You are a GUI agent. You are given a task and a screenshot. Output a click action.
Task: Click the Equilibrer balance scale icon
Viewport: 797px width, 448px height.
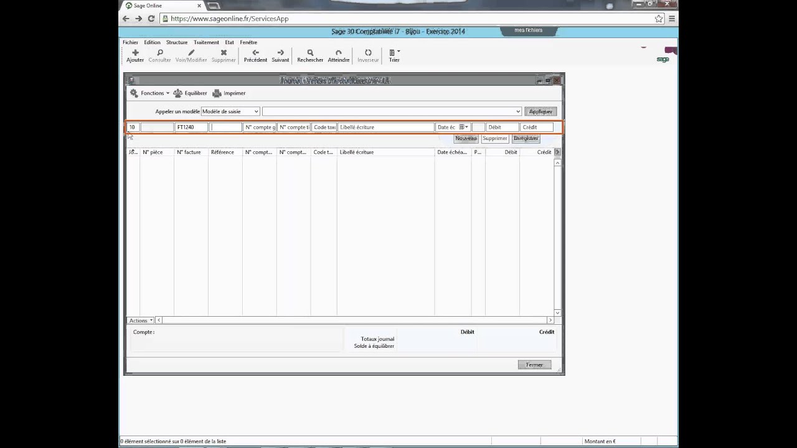pos(178,93)
